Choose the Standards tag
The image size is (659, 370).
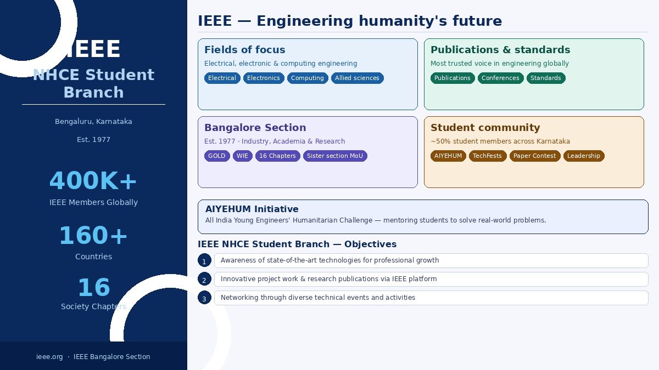pos(545,78)
